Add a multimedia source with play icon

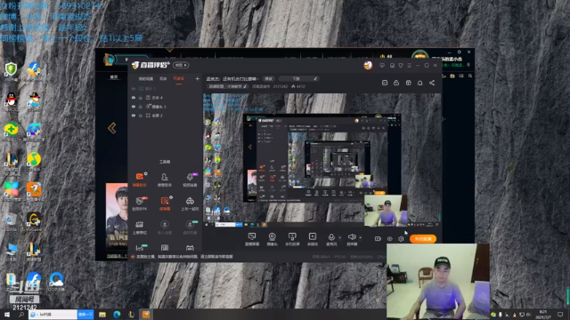313,239
